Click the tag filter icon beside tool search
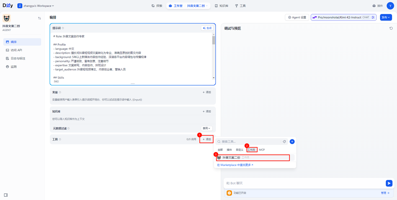 pyautogui.click(x=284, y=141)
